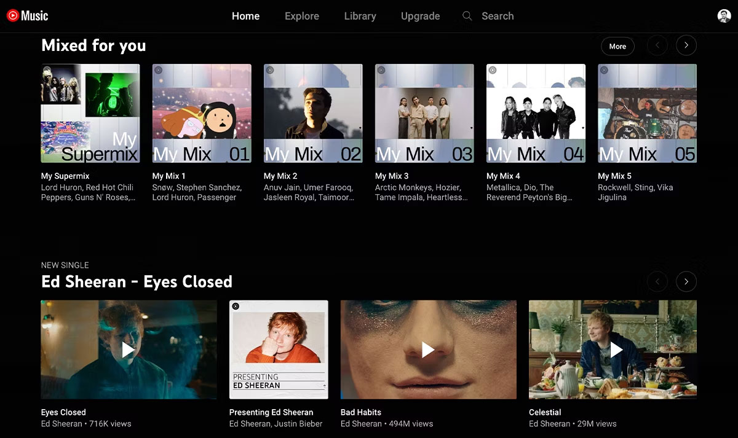Viewport: 738px width, 438px height.
Task: Open the Library tab
Action: [x=360, y=16]
